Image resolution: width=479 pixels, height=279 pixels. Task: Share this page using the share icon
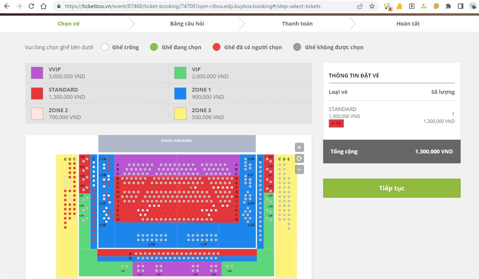360,6
